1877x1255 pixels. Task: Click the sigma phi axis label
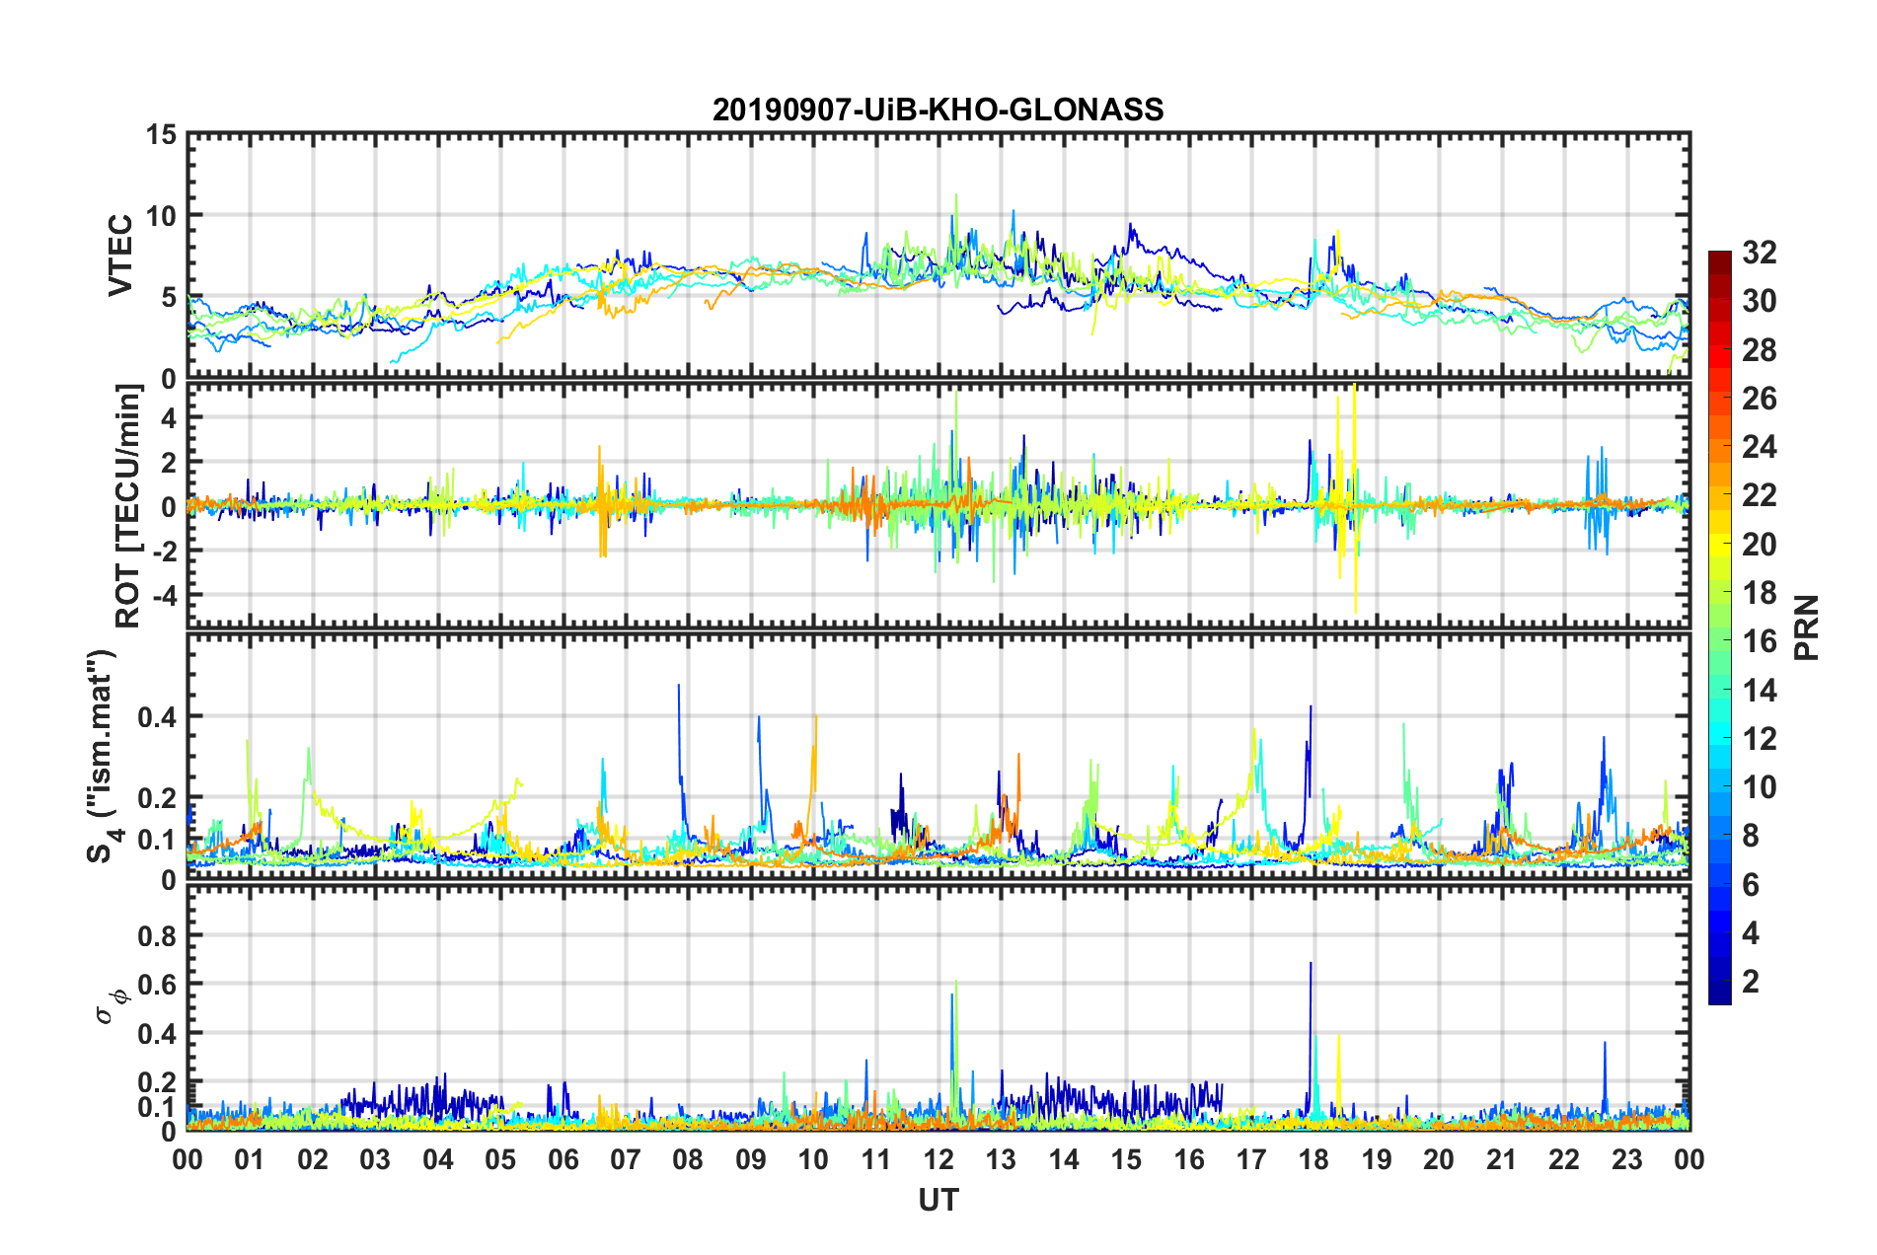(112, 1007)
